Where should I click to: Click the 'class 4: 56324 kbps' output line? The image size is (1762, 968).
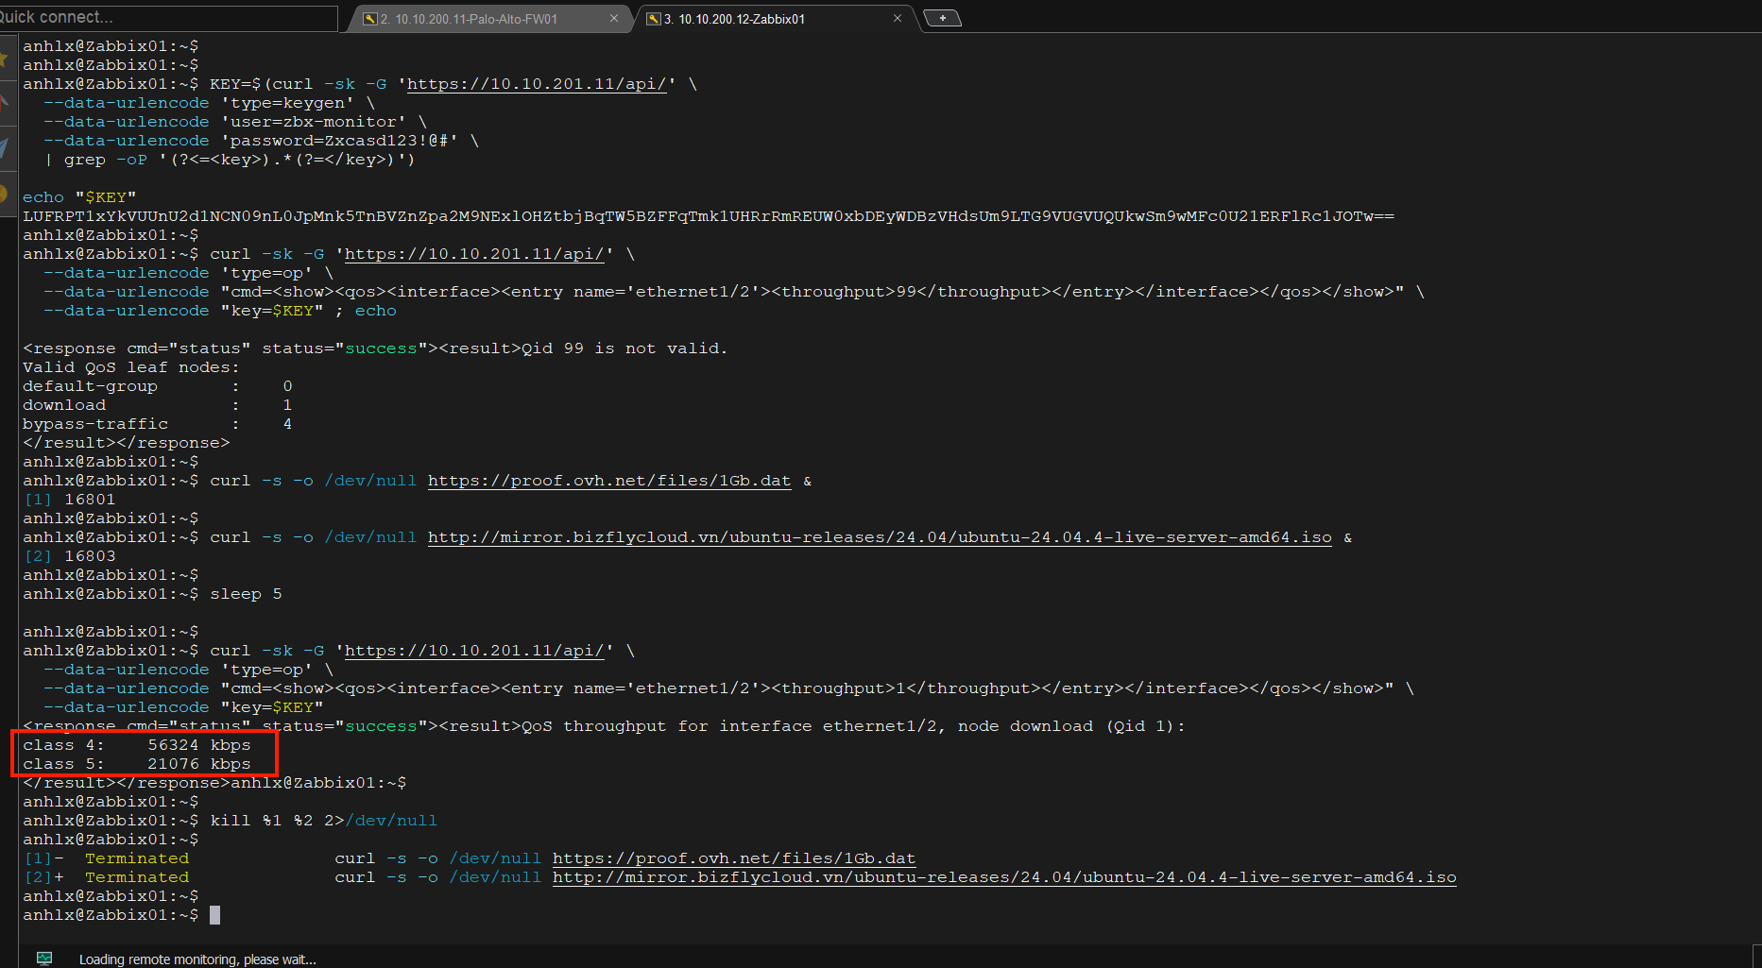tap(137, 745)
